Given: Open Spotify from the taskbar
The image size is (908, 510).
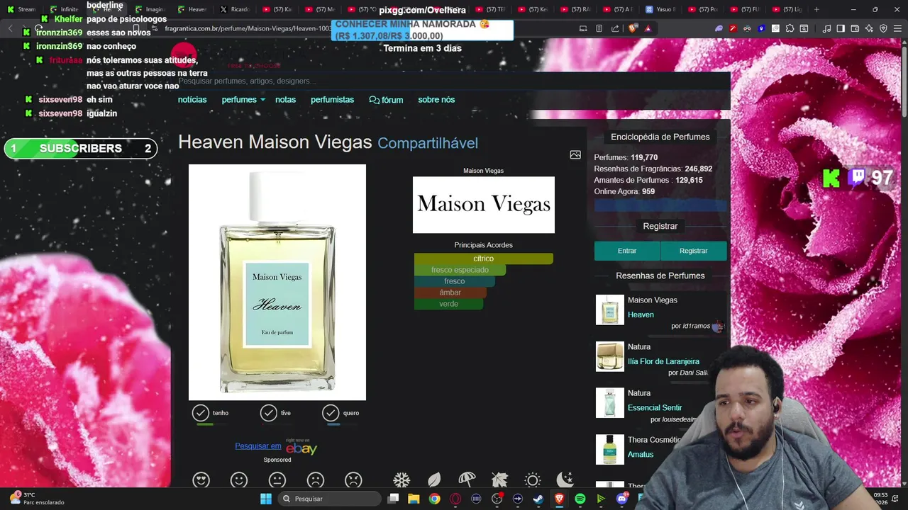Looking at the screenshot, I should point(580,499).
